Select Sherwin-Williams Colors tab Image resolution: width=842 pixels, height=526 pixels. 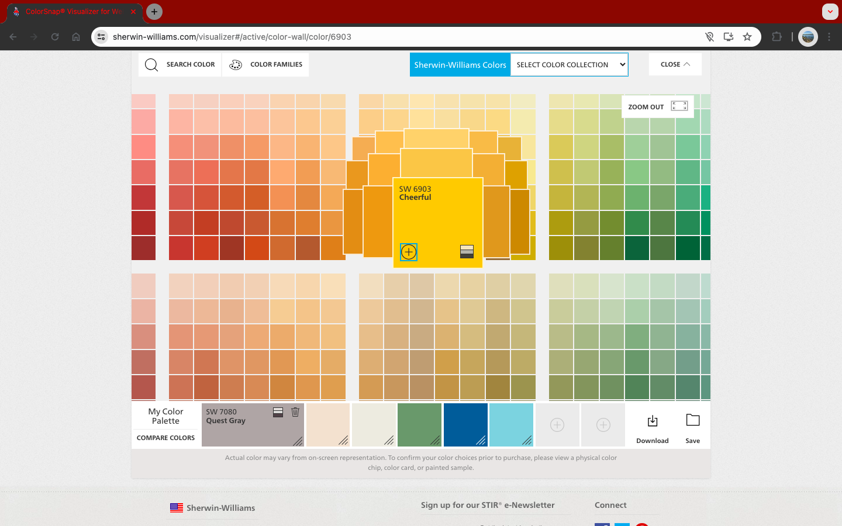click(460, 65)
